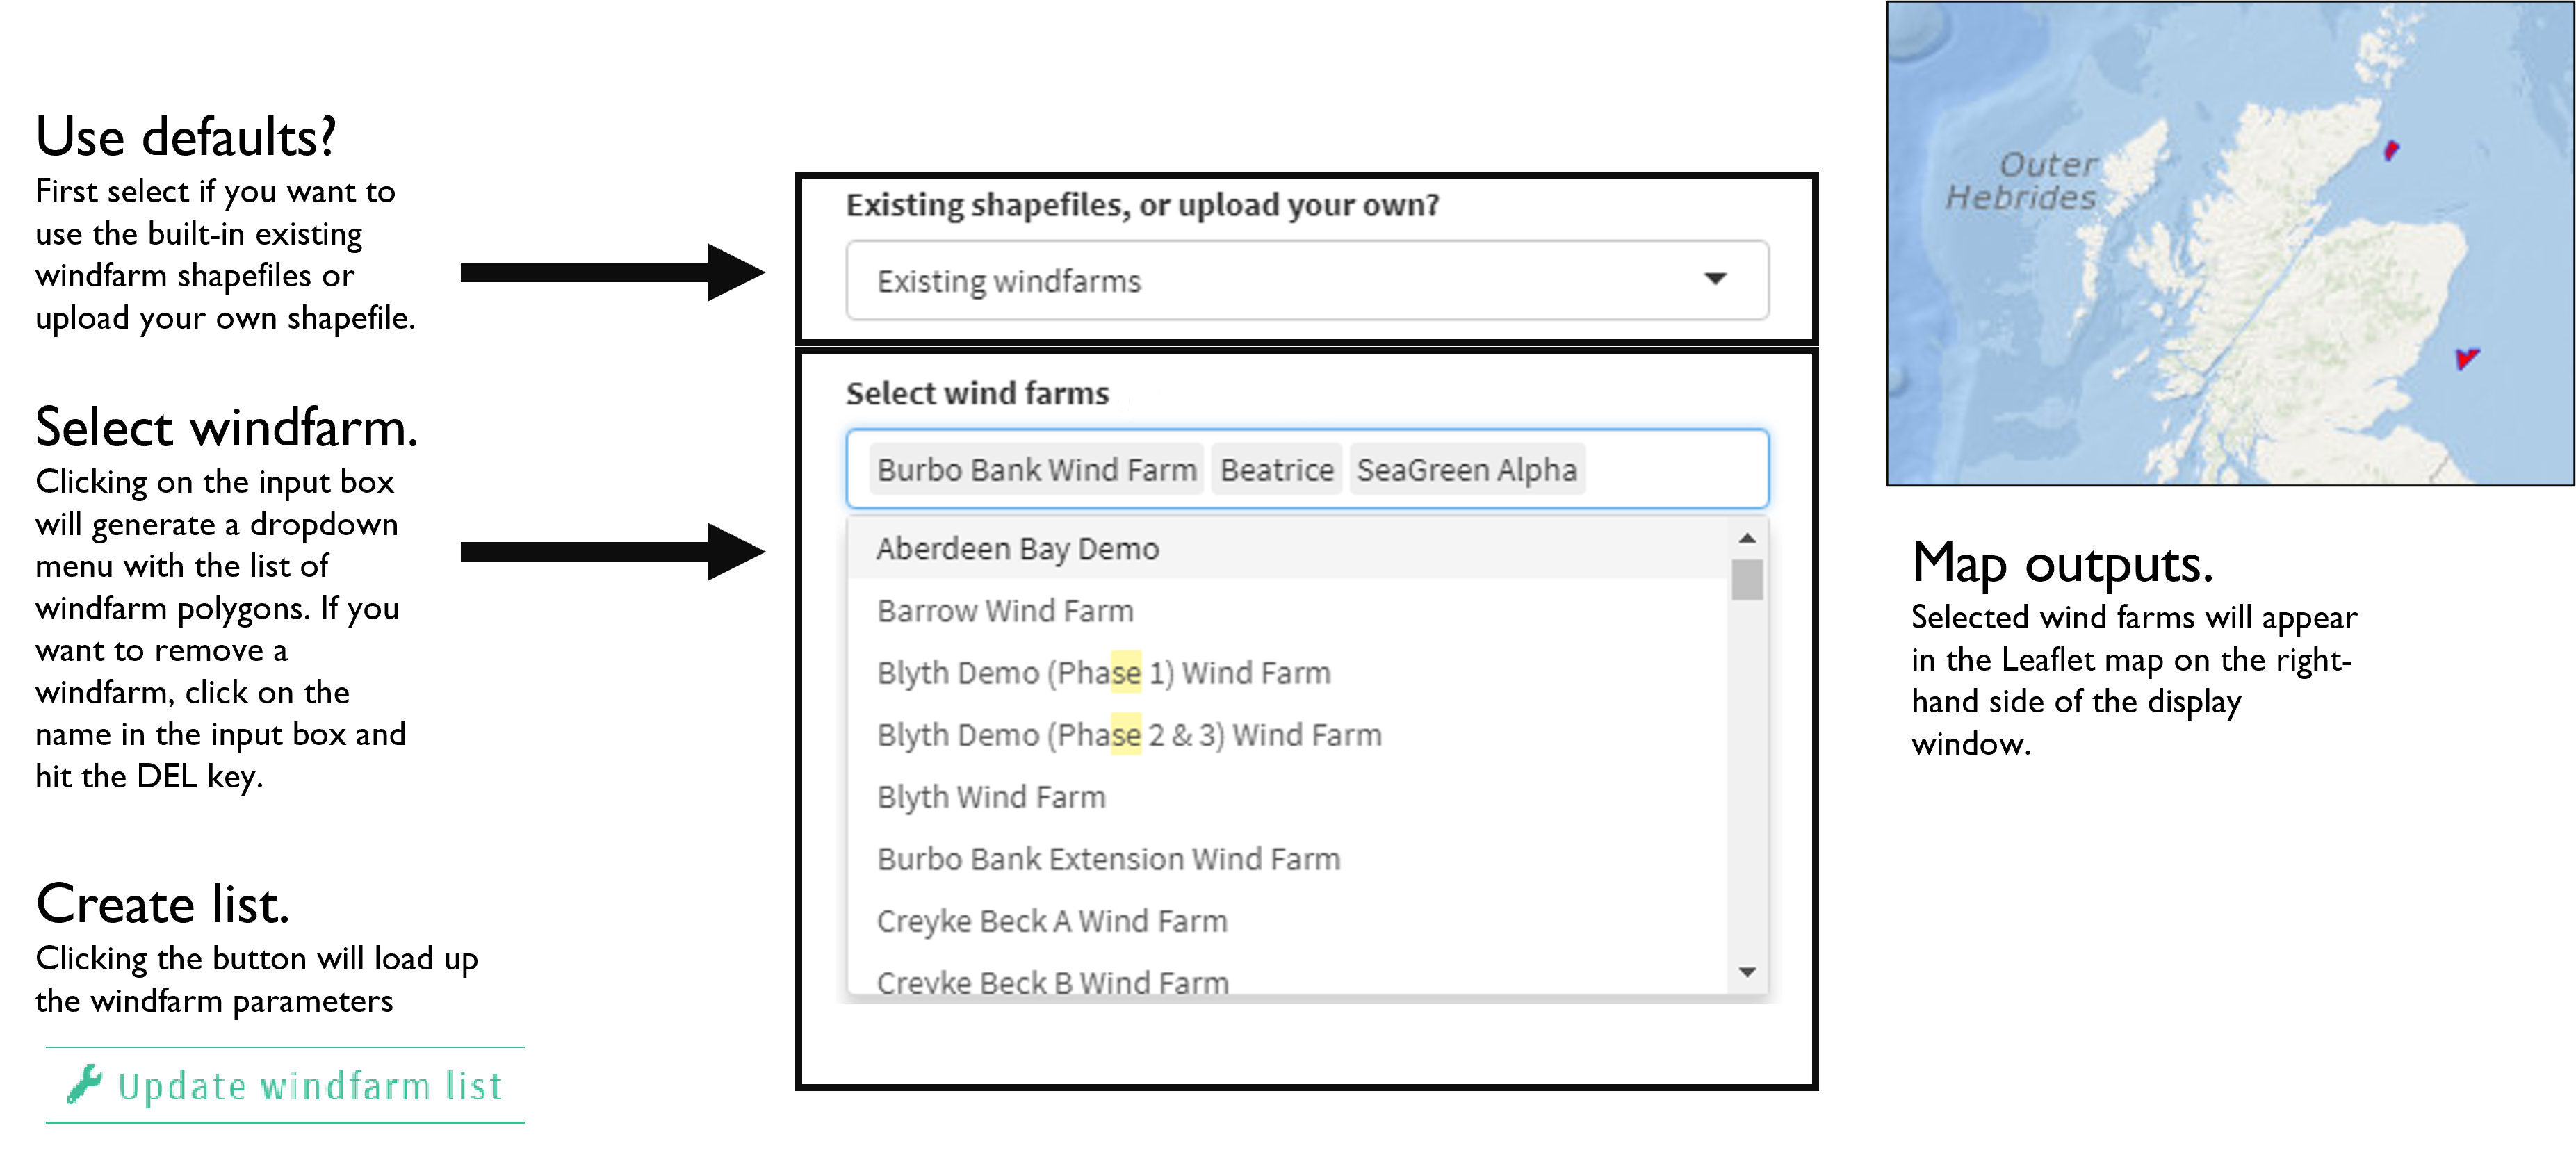This screenshot has width=2576, height=1155.
Task: Select the Burbo Bank Wind Farm tag
Action: coord(1036,469)
